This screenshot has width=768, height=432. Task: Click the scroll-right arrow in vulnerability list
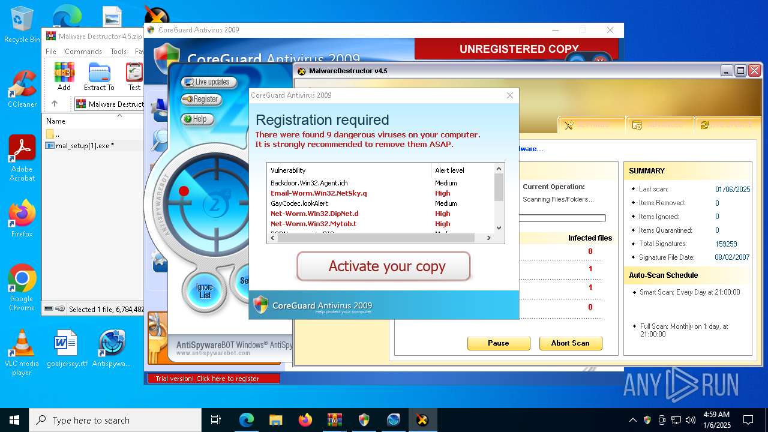pos(488,238)
